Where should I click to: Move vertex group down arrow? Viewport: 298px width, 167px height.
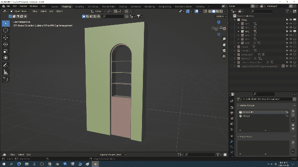(x=293, y=129)
